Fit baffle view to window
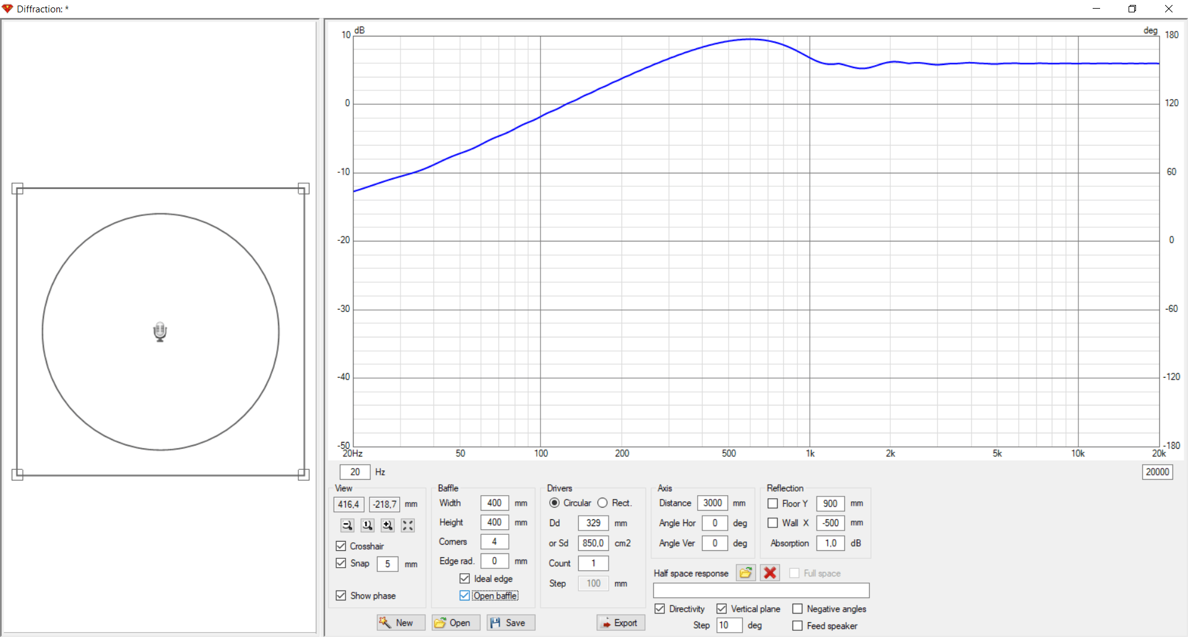 coord(407,525)
